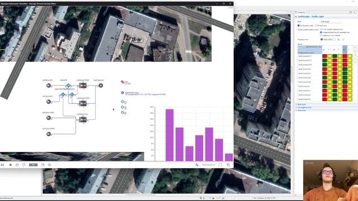Click the horizontal scrollbar under the editor
358x201 pixels.
(x=140, y=195)
